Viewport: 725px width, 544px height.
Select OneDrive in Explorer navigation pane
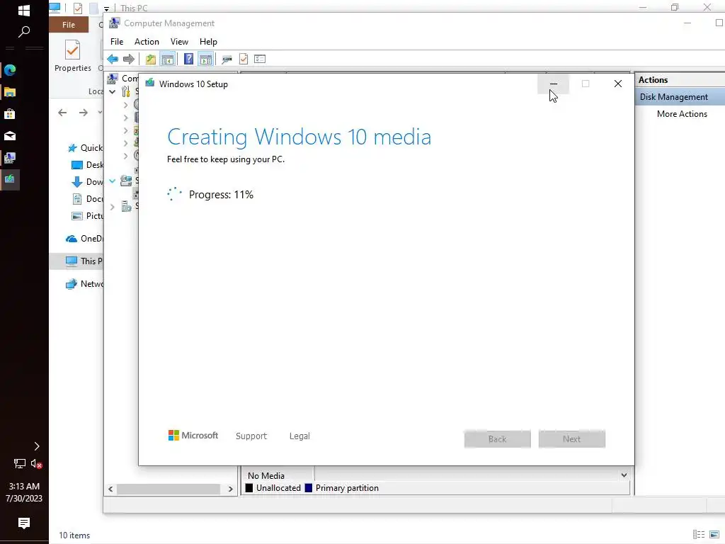coord(85,238)
